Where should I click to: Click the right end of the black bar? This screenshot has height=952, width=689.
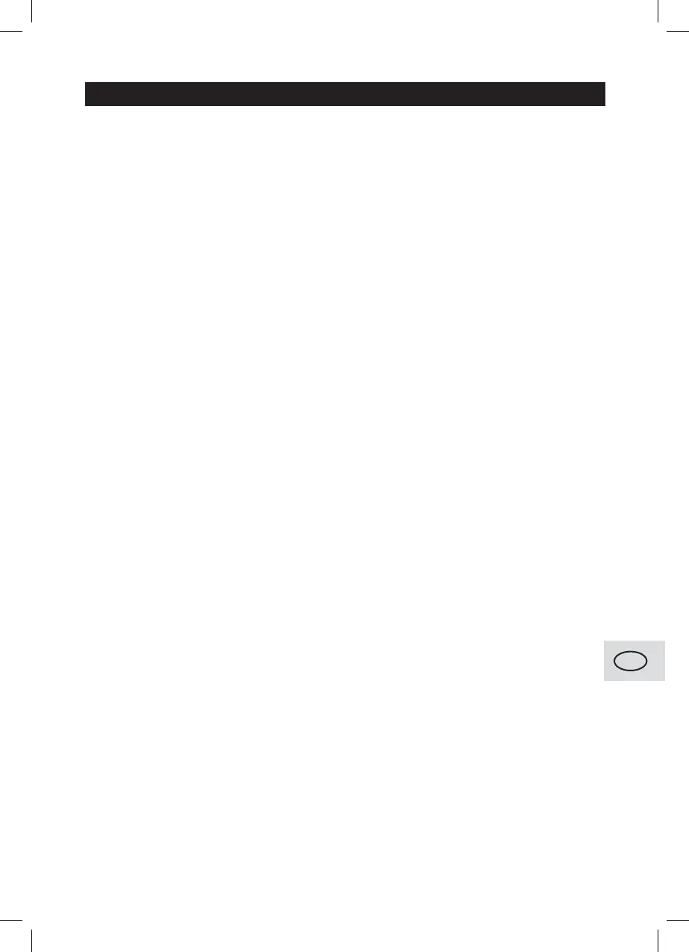(x=599, y=94)
